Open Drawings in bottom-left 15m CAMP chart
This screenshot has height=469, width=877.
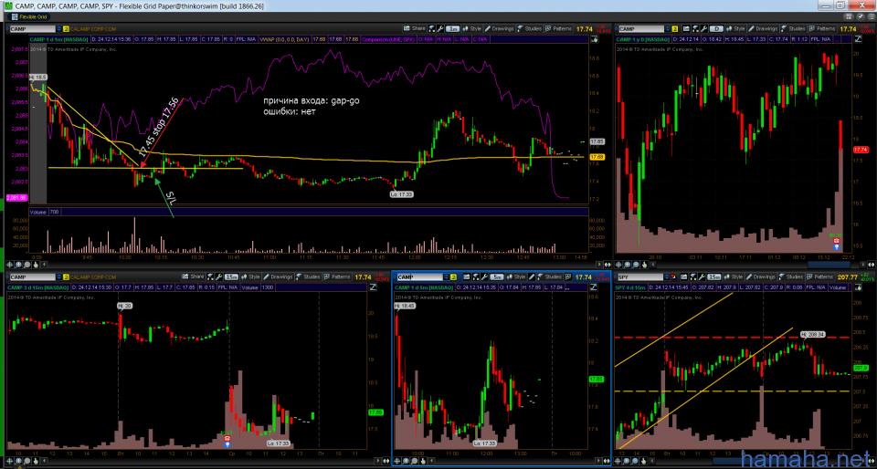[278, 277]
